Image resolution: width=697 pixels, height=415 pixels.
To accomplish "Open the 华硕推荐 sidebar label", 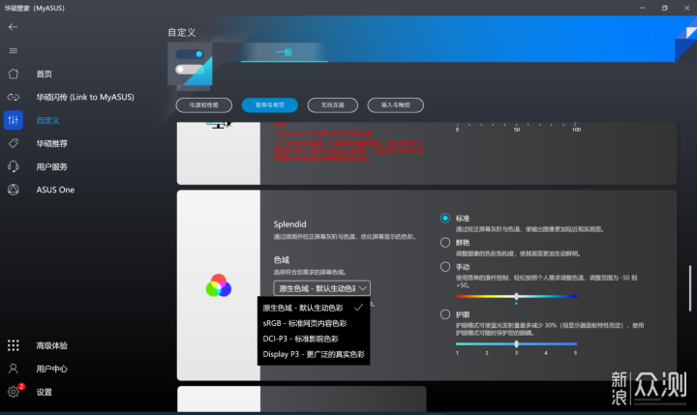I will (x=51, y=143).
